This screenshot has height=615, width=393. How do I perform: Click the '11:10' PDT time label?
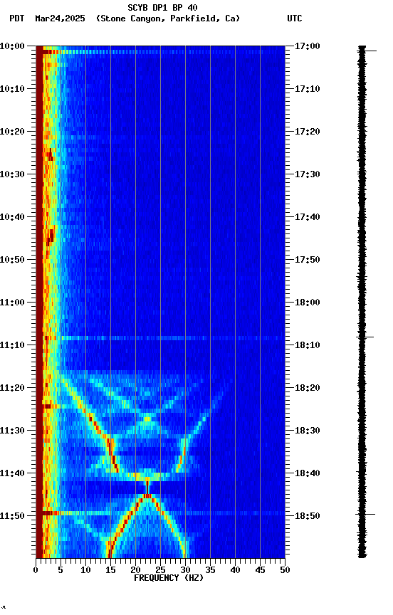[x=12, y=345]
